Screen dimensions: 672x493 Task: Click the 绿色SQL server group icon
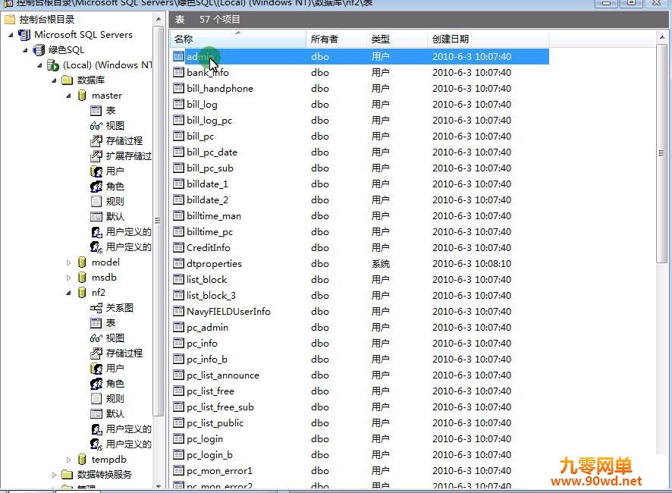[39, 50]
